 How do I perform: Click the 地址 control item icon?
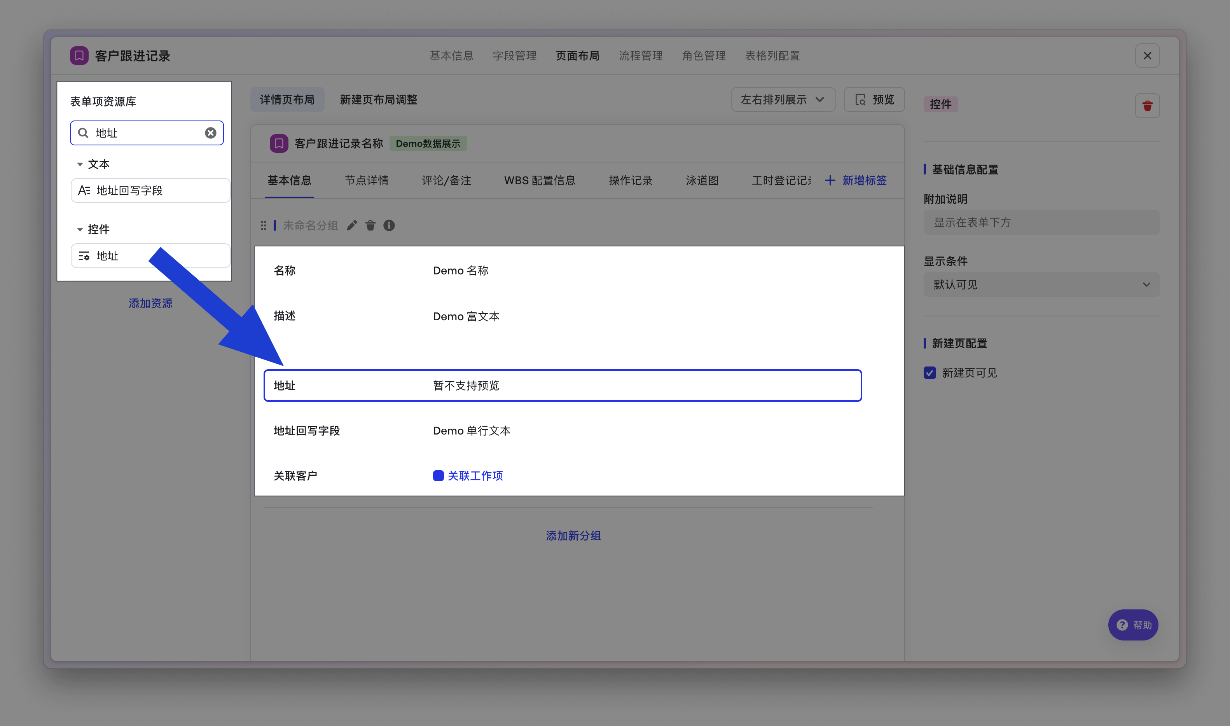(84, 255)
